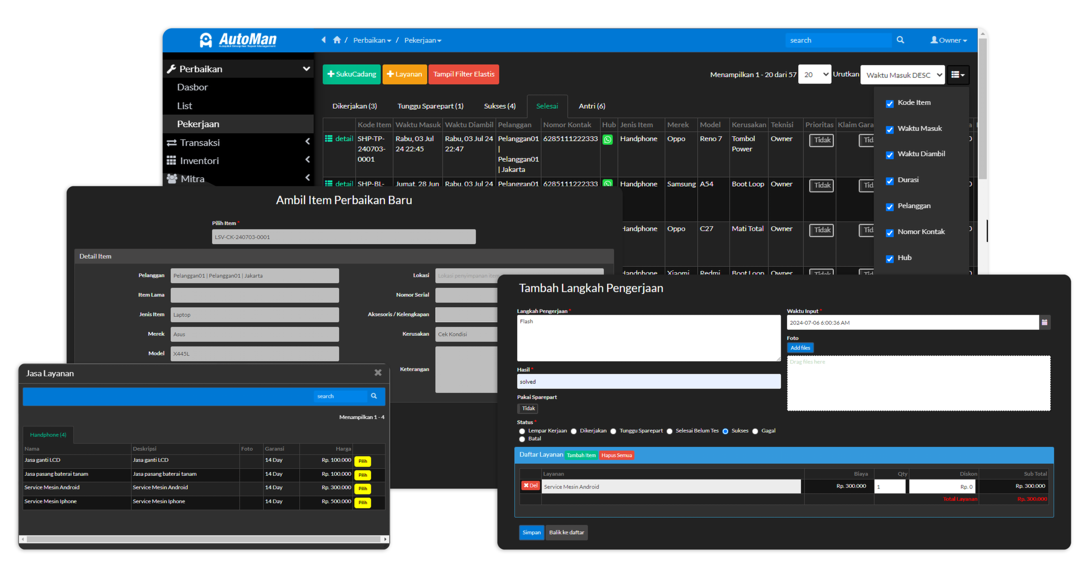Click the Simpan button
This screenshot has height=567, width=1087.
[531, 532]
